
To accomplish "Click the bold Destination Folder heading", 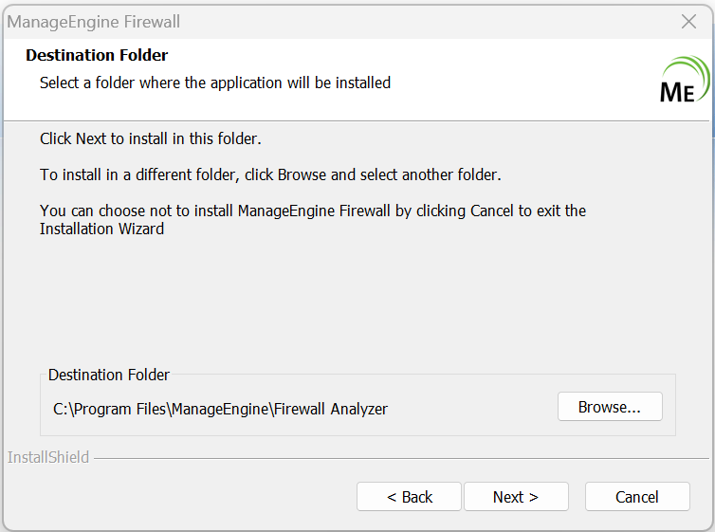I will [97, 56].
